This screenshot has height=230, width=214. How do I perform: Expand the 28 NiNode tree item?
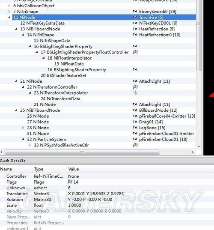click(x=23, y=128)
